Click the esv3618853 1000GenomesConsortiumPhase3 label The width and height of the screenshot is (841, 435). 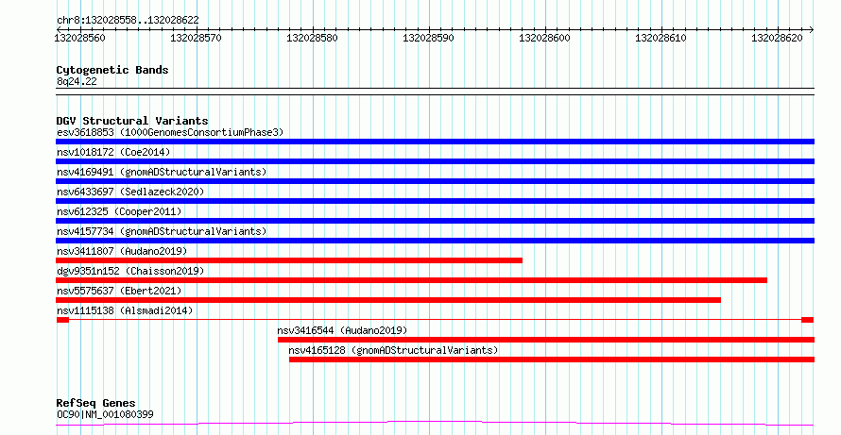pyautogui.click(x=170, y=132)
